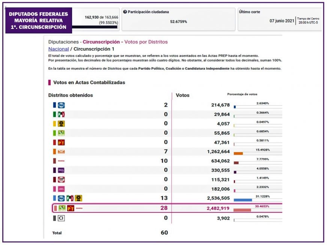
Task: Click the Votos column header
Action: 182,95
